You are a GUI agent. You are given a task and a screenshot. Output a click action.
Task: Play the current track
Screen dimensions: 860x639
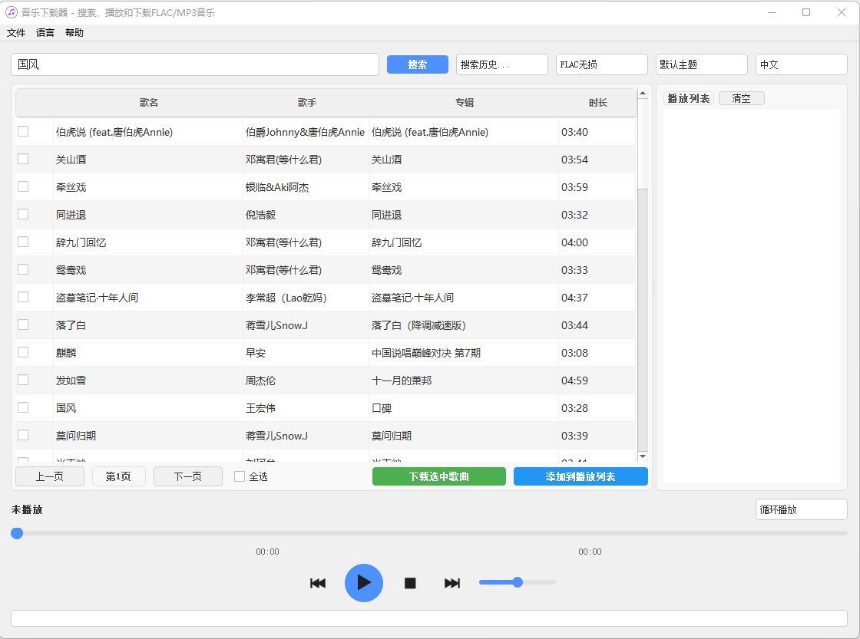363,583
